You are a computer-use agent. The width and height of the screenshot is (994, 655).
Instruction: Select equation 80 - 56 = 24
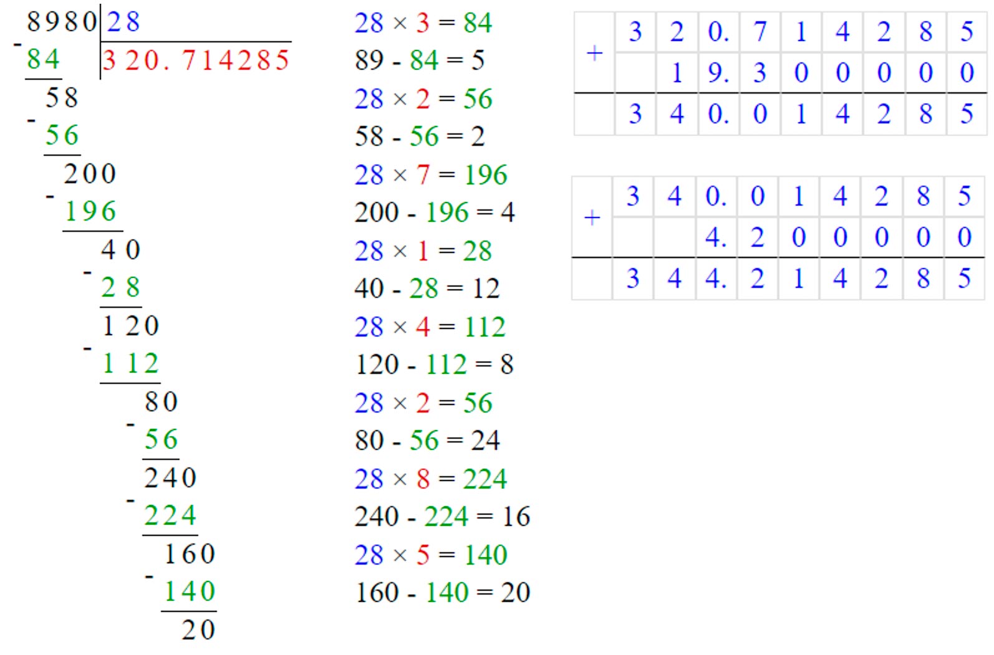click(427, 441)
